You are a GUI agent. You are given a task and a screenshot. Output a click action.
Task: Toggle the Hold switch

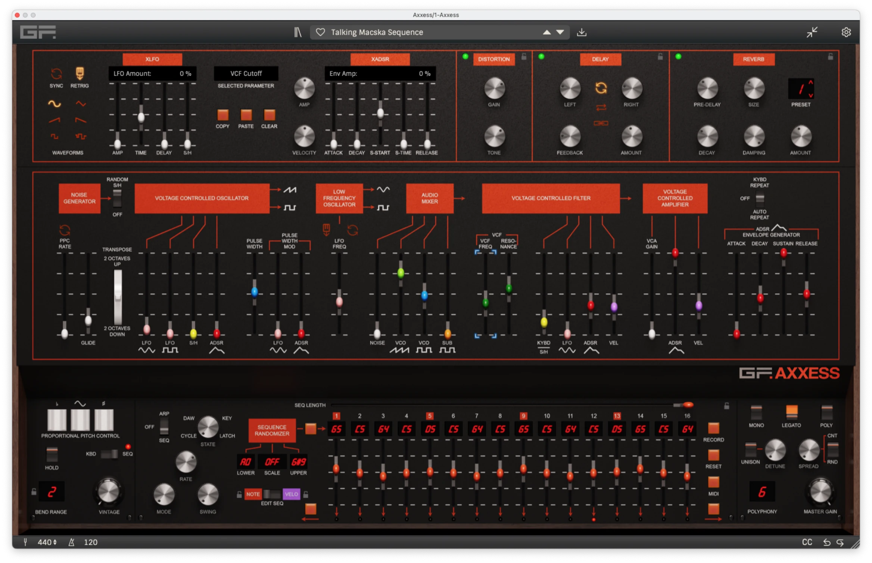pos(52,454)
